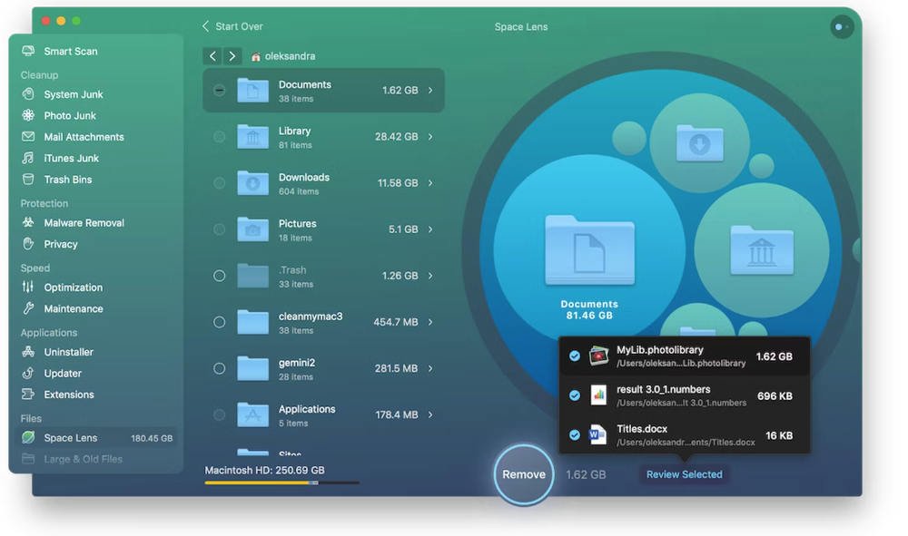This screenshot has height=536, width=908.
Task: Click the Titles.docx Word file icon
Action: [x=597, y=434]
